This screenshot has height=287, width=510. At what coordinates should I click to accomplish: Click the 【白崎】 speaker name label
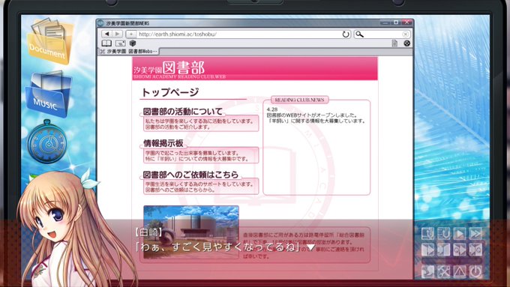point(148,232)
